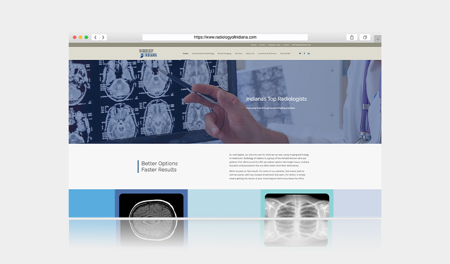450x264 pixels.
Task: Go forward with the browser forward arrow
Action: tap(103, 37)
